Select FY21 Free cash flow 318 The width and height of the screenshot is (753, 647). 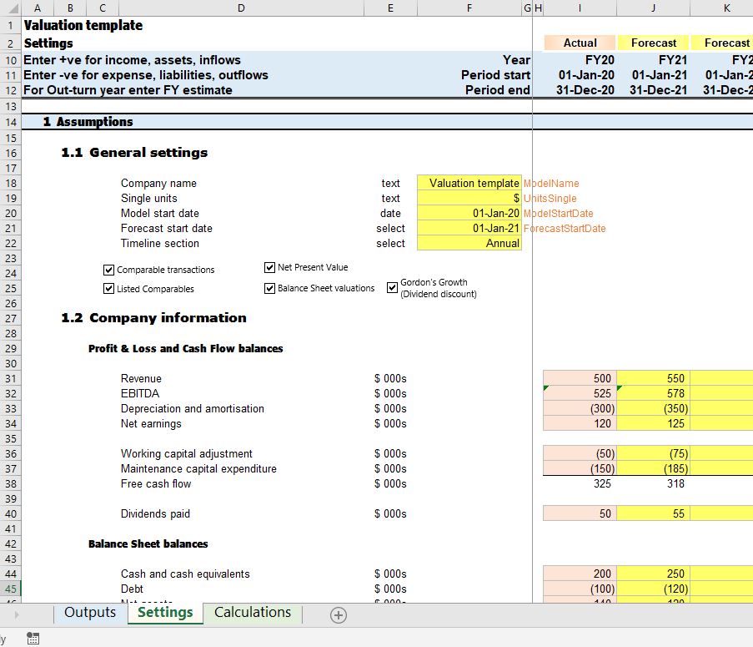coord(653,483)
